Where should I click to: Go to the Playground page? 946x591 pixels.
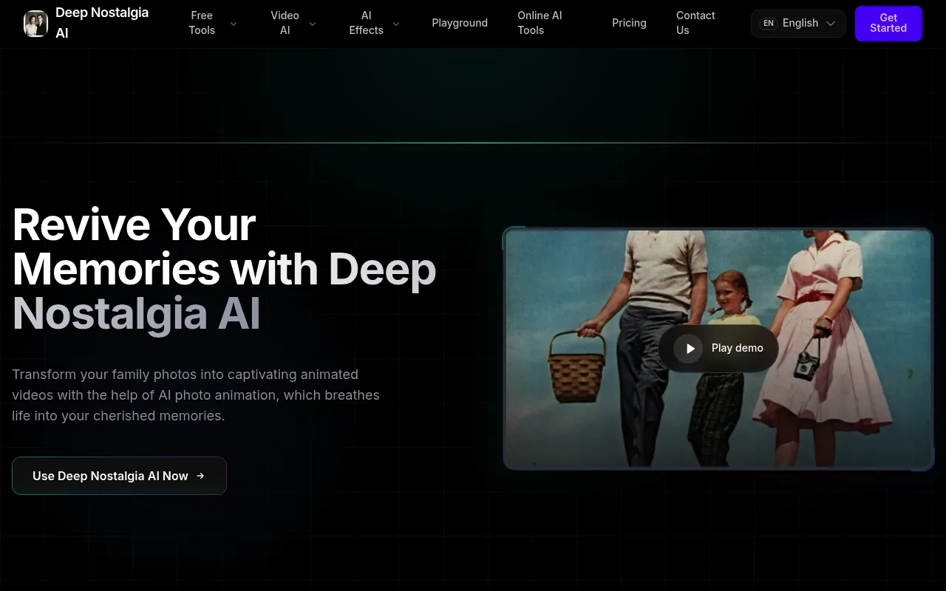click(460, 23)
